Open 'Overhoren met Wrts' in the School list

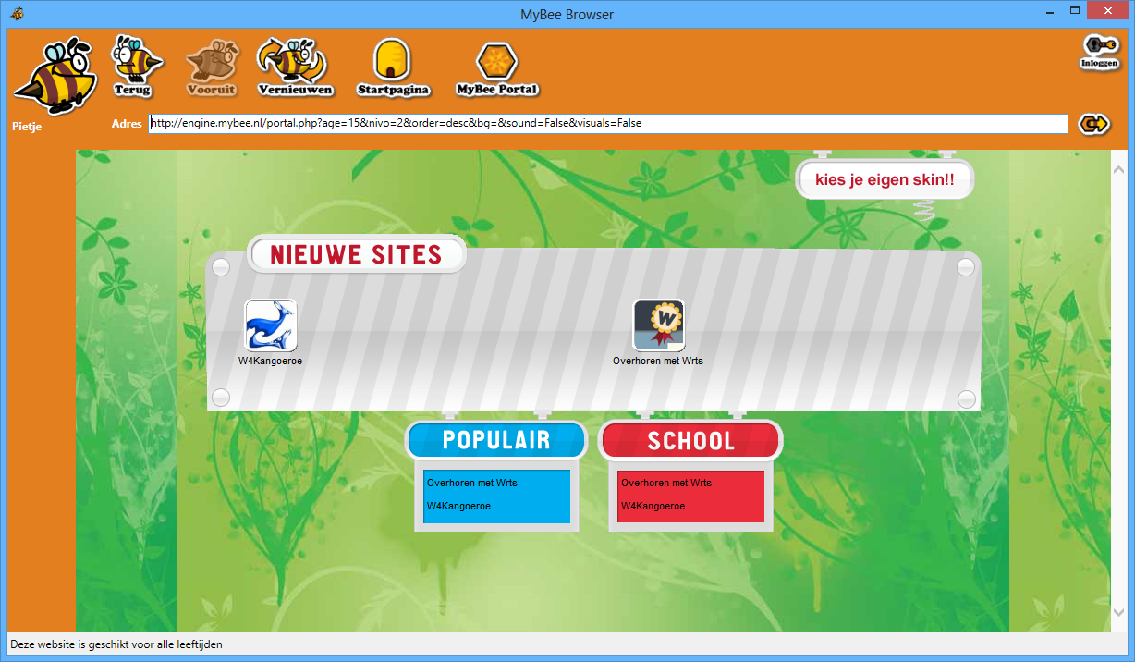point(666,483)
